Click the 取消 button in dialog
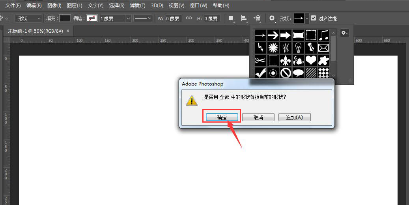This screenshot has width=409, height=205. pos(258,117)
